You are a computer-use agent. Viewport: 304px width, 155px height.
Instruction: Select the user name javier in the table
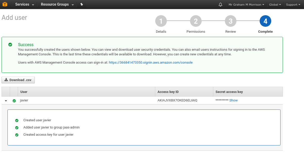(24, 100)
